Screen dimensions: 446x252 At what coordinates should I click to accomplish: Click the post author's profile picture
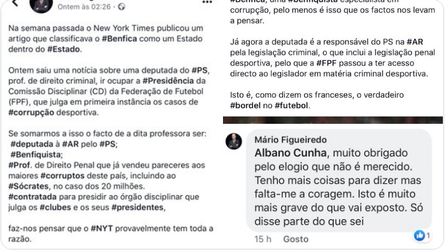pyautogui.click(x=41, y=6)
